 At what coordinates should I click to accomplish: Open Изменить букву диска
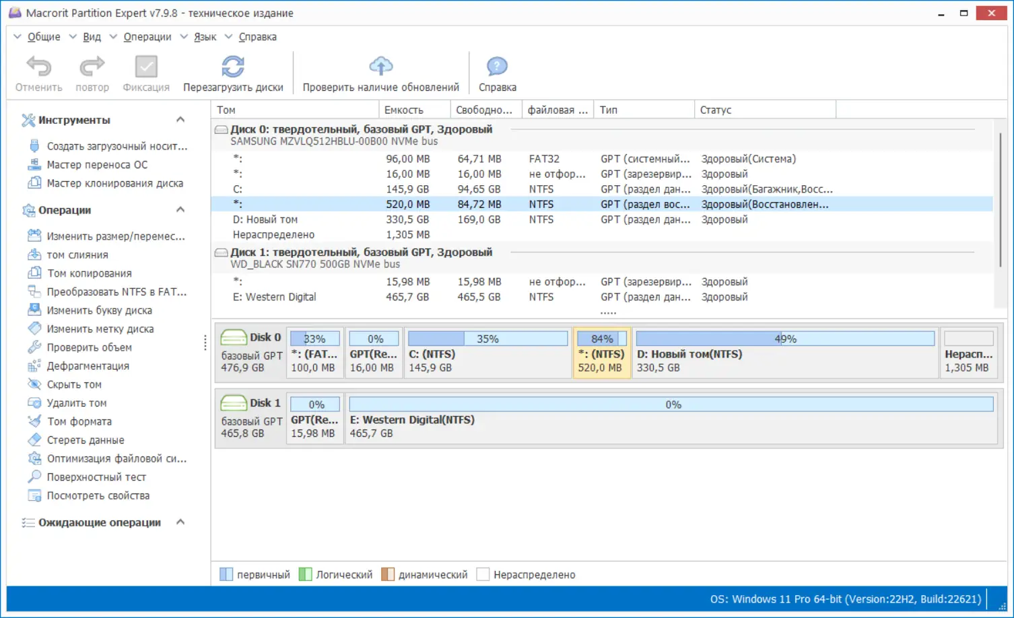97,310
